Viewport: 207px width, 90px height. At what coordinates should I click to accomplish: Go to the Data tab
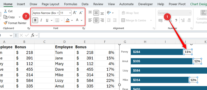pyautogui.click(x=85, y=4)
